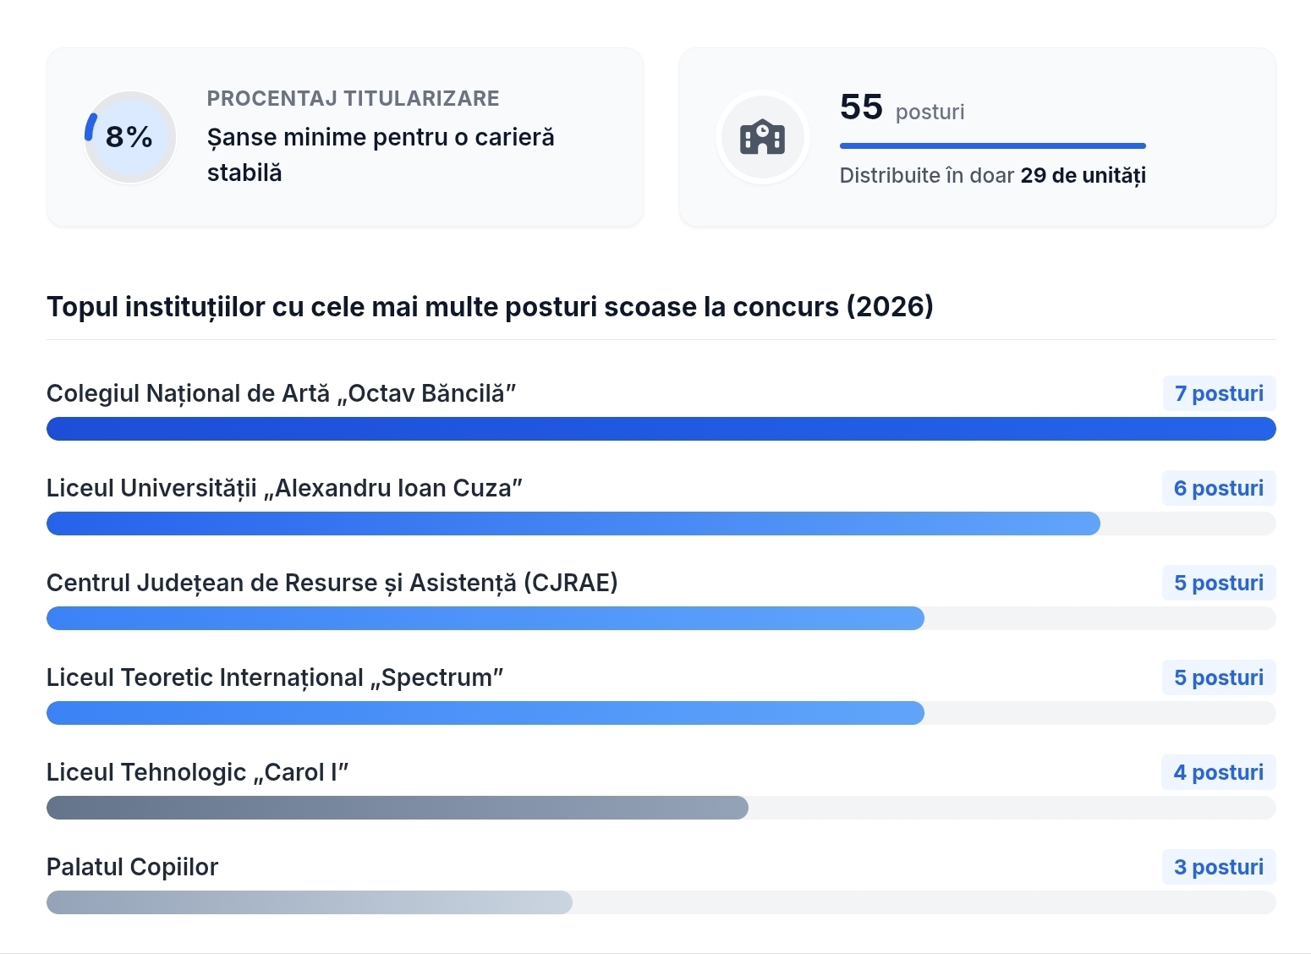The width and height of the screenshot is (1311, 954).
Task: Click the 55 posturi count
Action: pos(902,107)
